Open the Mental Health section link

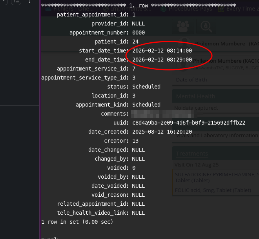(x=195, y=96)
